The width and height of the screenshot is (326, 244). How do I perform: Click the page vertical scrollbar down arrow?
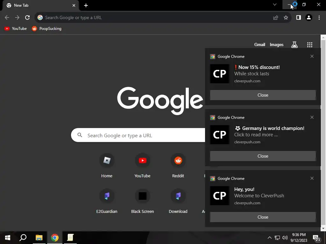tap(323, 228)
